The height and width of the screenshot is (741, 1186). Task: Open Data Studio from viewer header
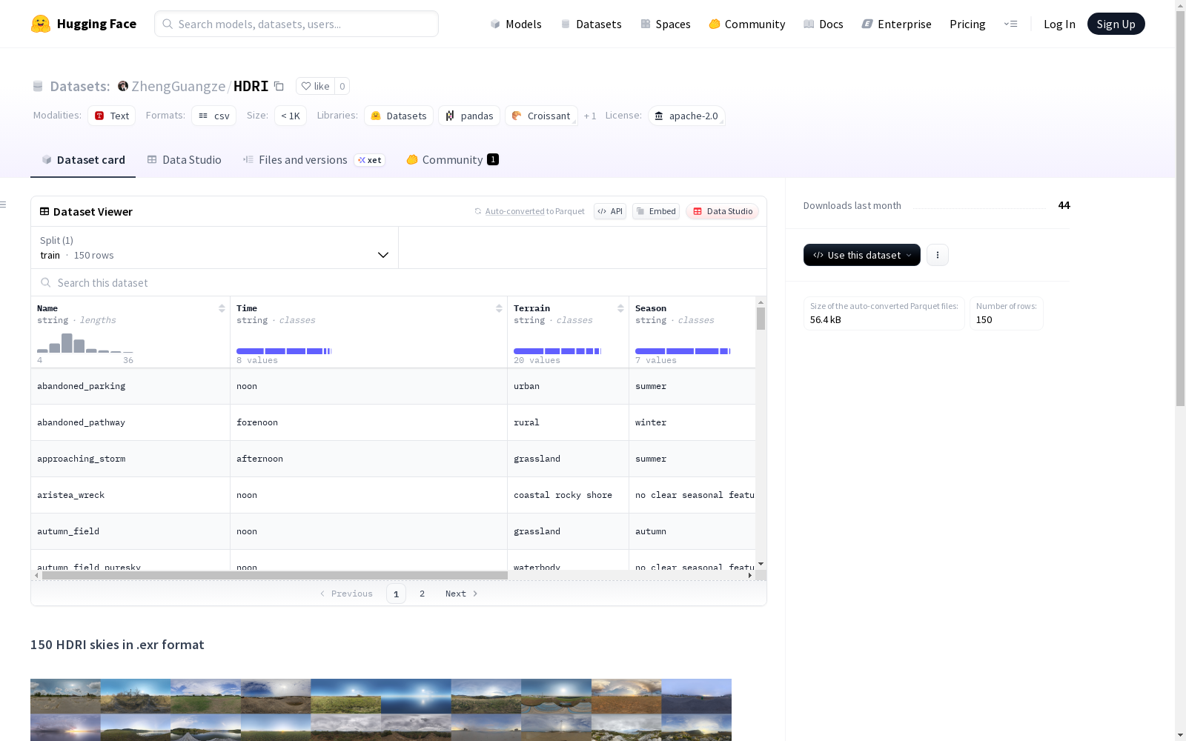click(723, 211)
